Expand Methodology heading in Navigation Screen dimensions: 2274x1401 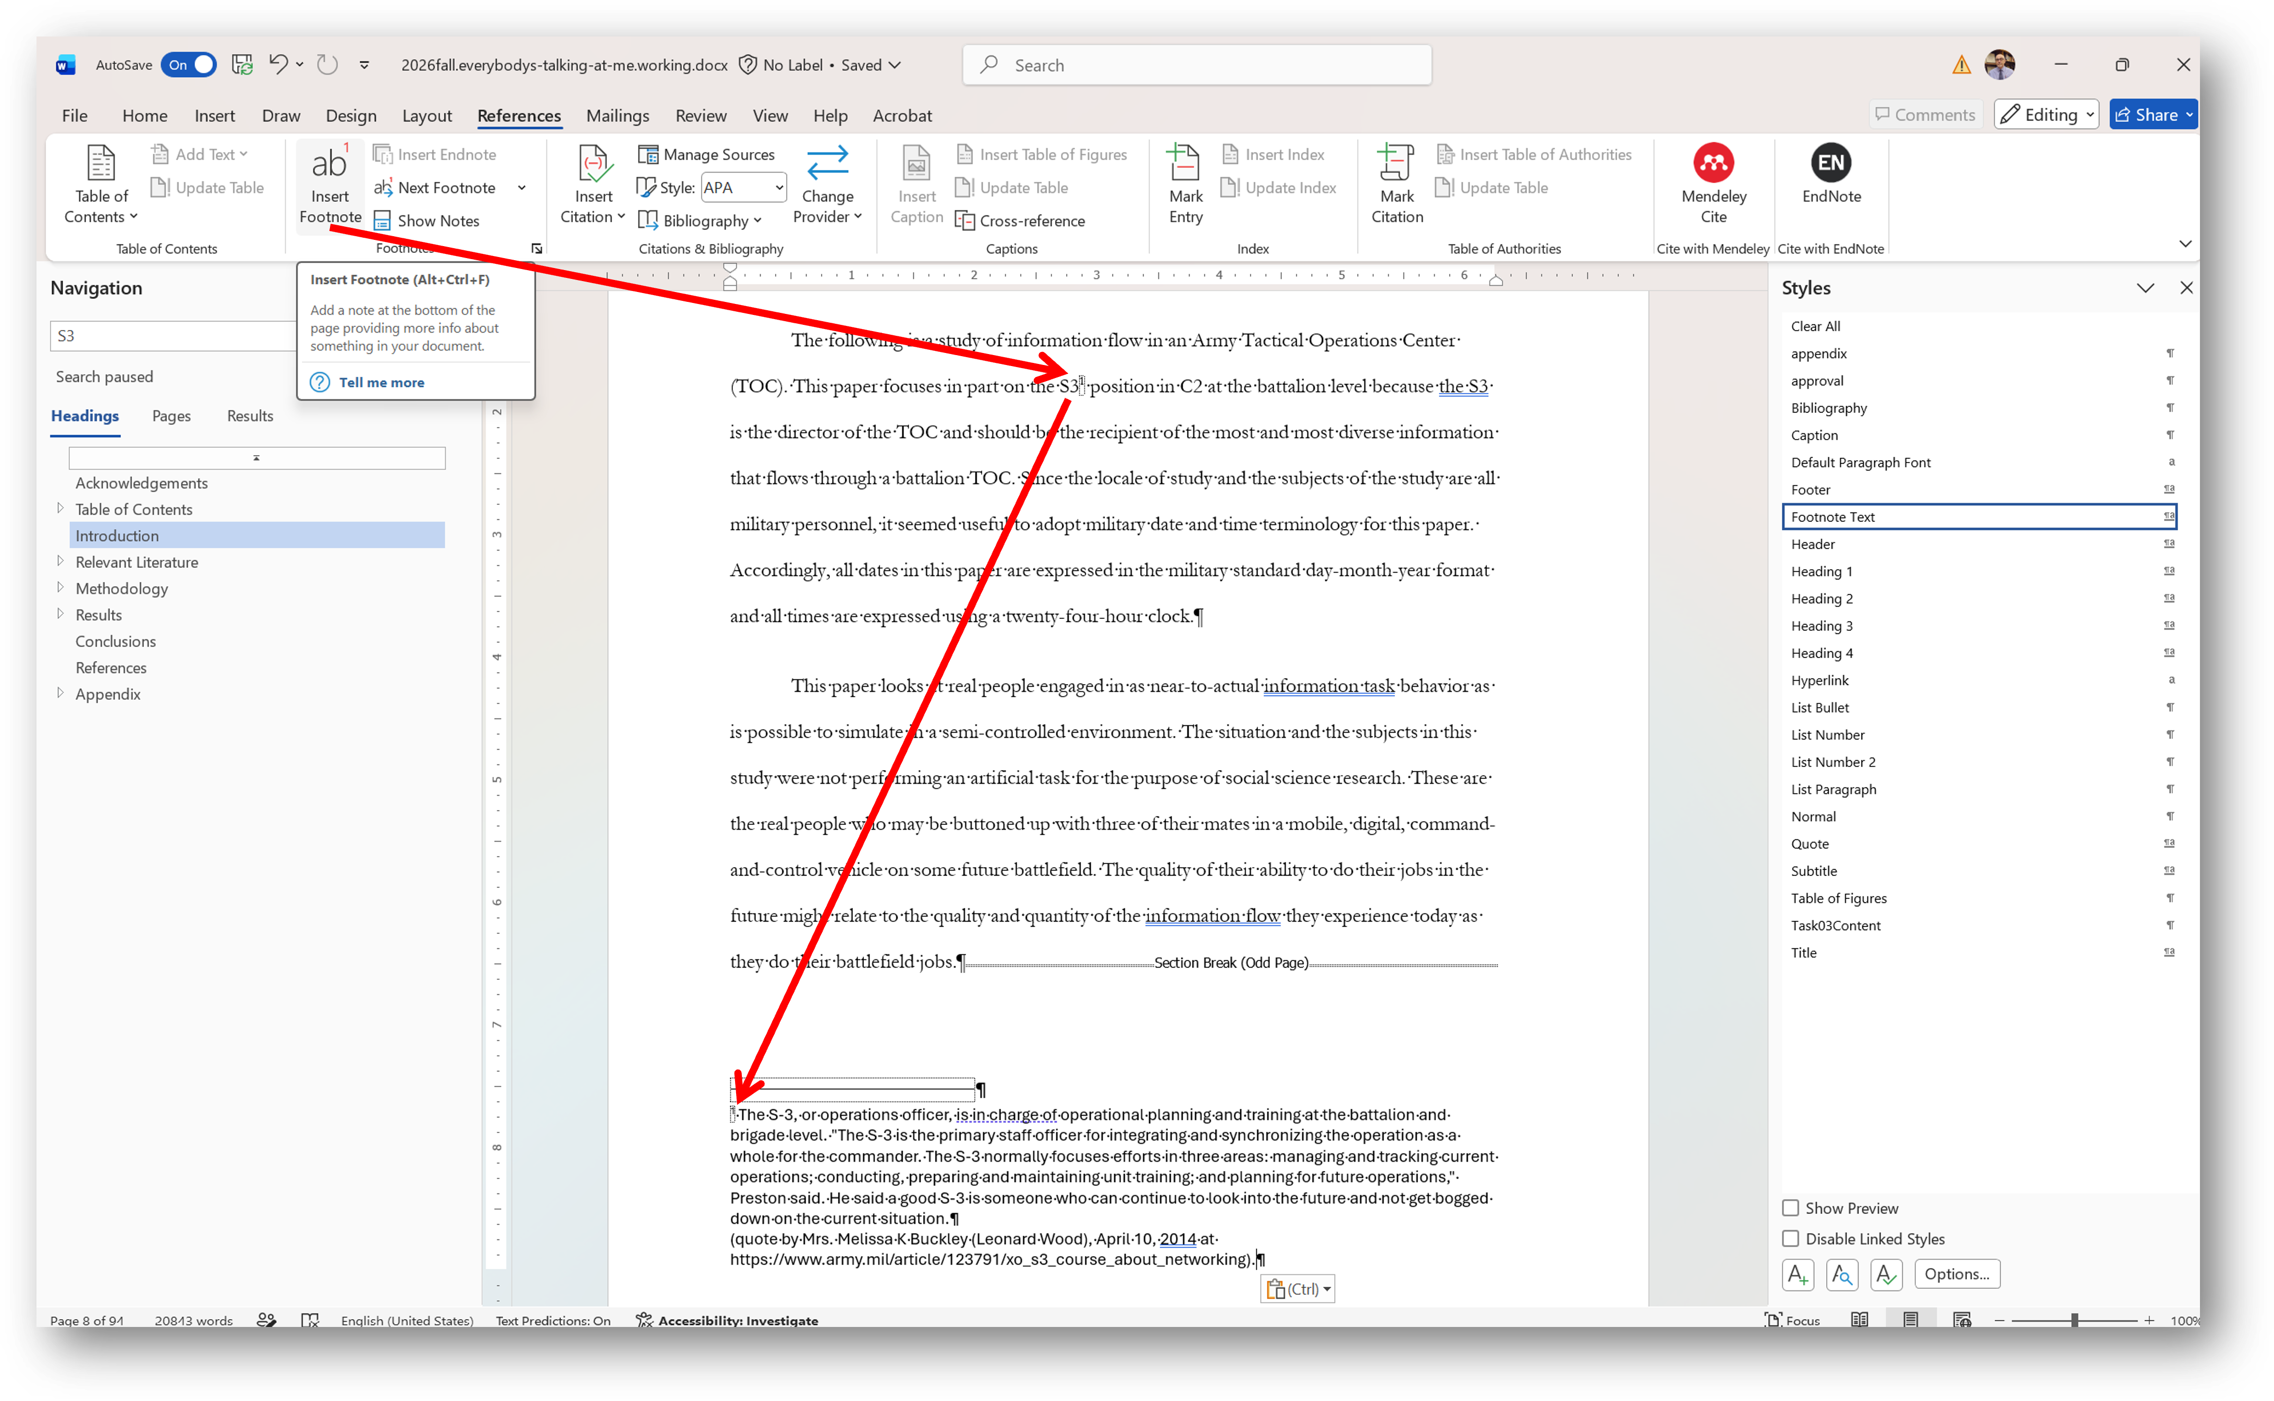point(60,588)
